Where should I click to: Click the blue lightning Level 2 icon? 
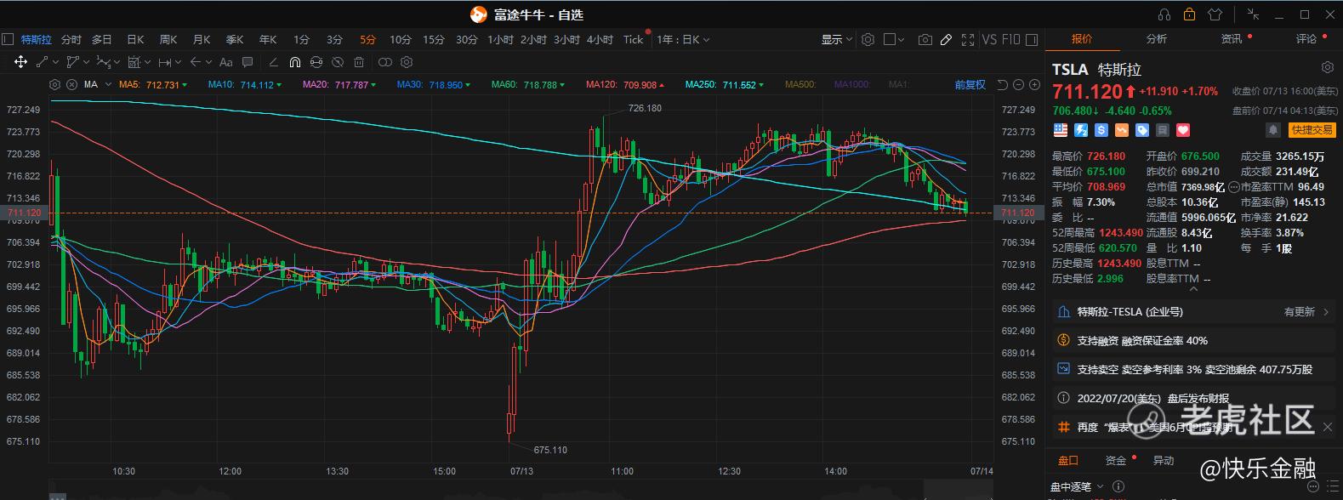point(1081,130)
